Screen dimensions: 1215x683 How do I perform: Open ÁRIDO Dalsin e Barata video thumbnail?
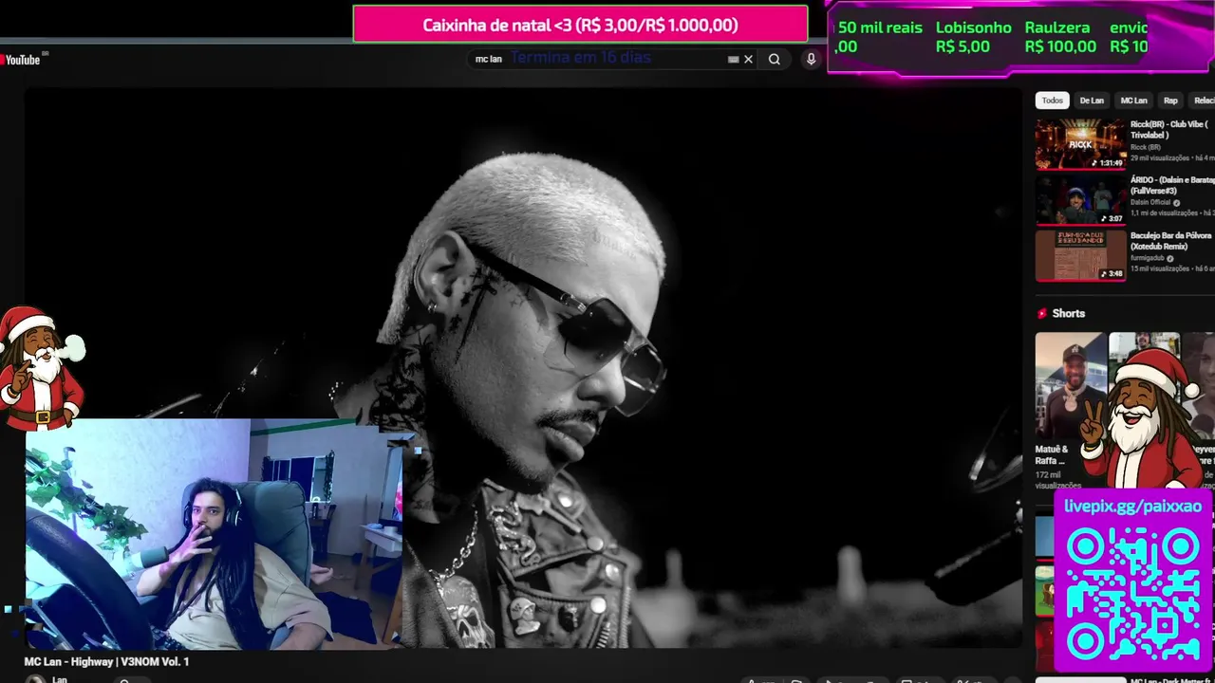tap(1080, 199)
